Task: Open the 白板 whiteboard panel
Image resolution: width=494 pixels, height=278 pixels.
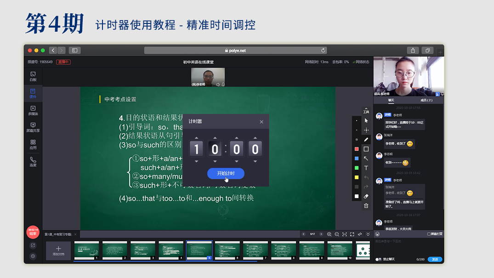Action: tap(33, 76)
